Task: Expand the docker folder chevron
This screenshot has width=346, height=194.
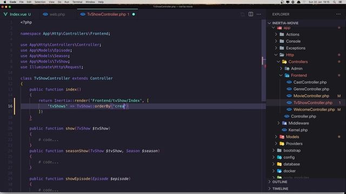Action: tap(274, 171)
